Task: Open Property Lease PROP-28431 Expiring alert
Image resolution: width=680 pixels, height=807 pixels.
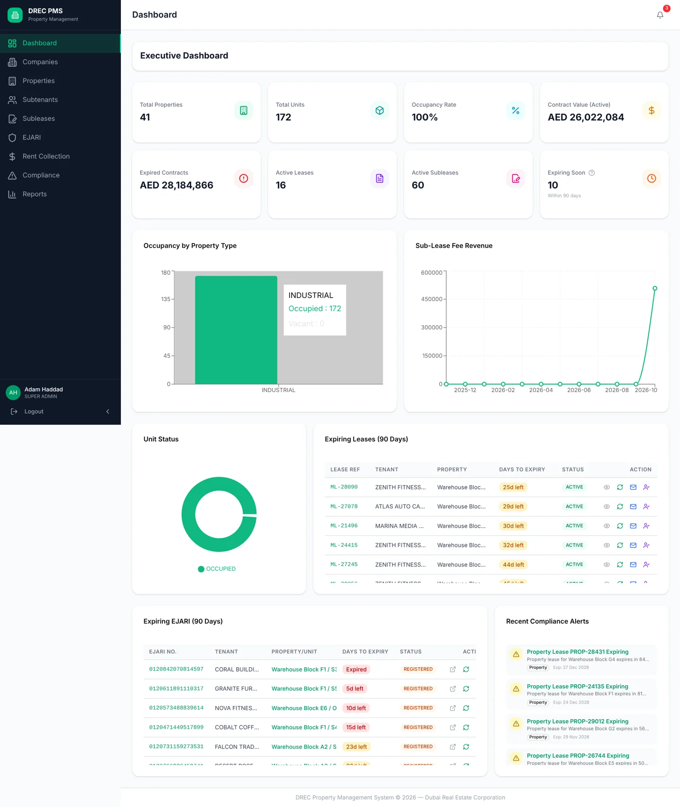Action: point(581,659)
